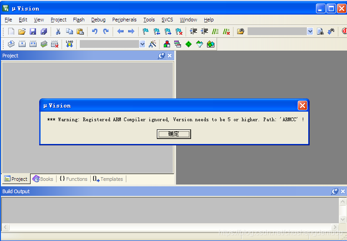Switch to the Books tab
This screenshot has height=241, width=347.
(x=43, y=179)
